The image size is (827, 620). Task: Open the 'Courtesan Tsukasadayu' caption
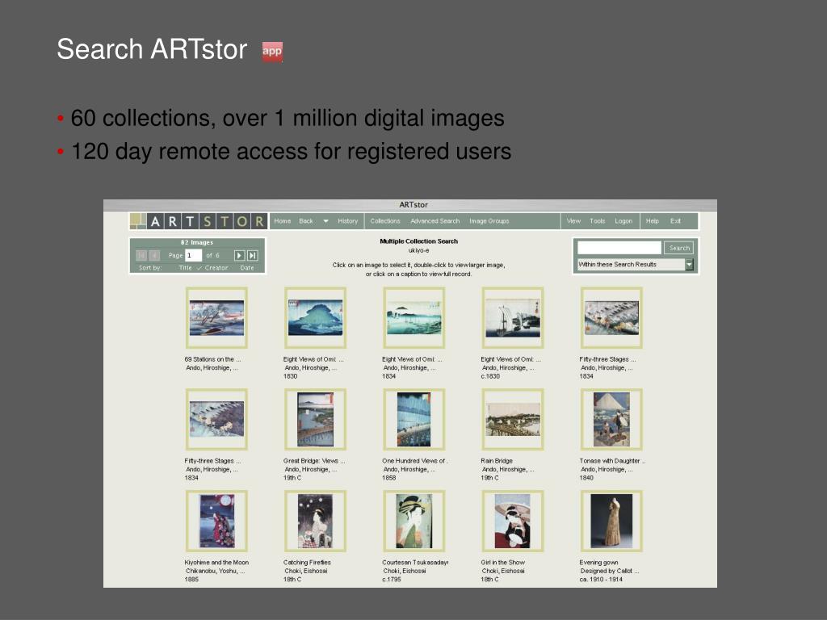415,563
